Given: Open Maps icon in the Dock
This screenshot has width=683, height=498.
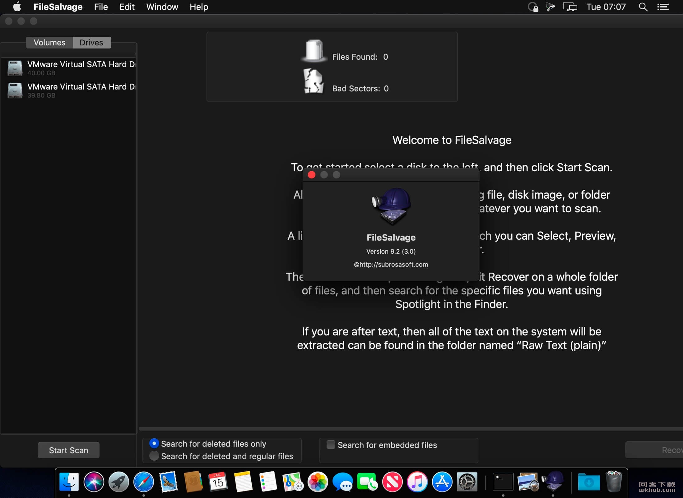Looking at the screenshot, I should [x=293, y=482].
